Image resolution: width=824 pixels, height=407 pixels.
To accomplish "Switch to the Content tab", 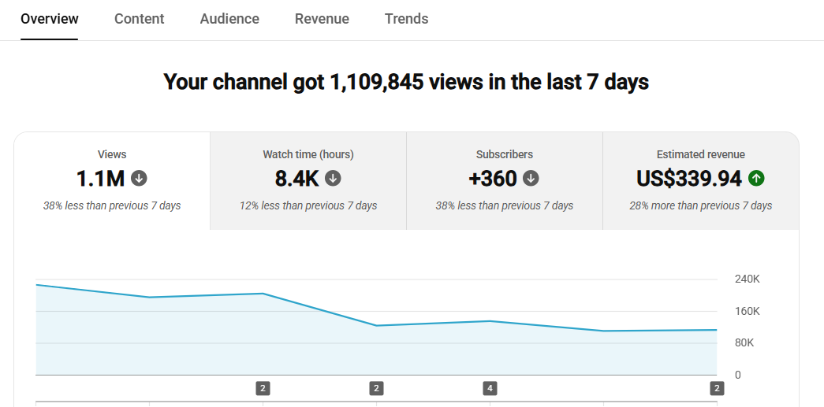I will coord(140,19).
